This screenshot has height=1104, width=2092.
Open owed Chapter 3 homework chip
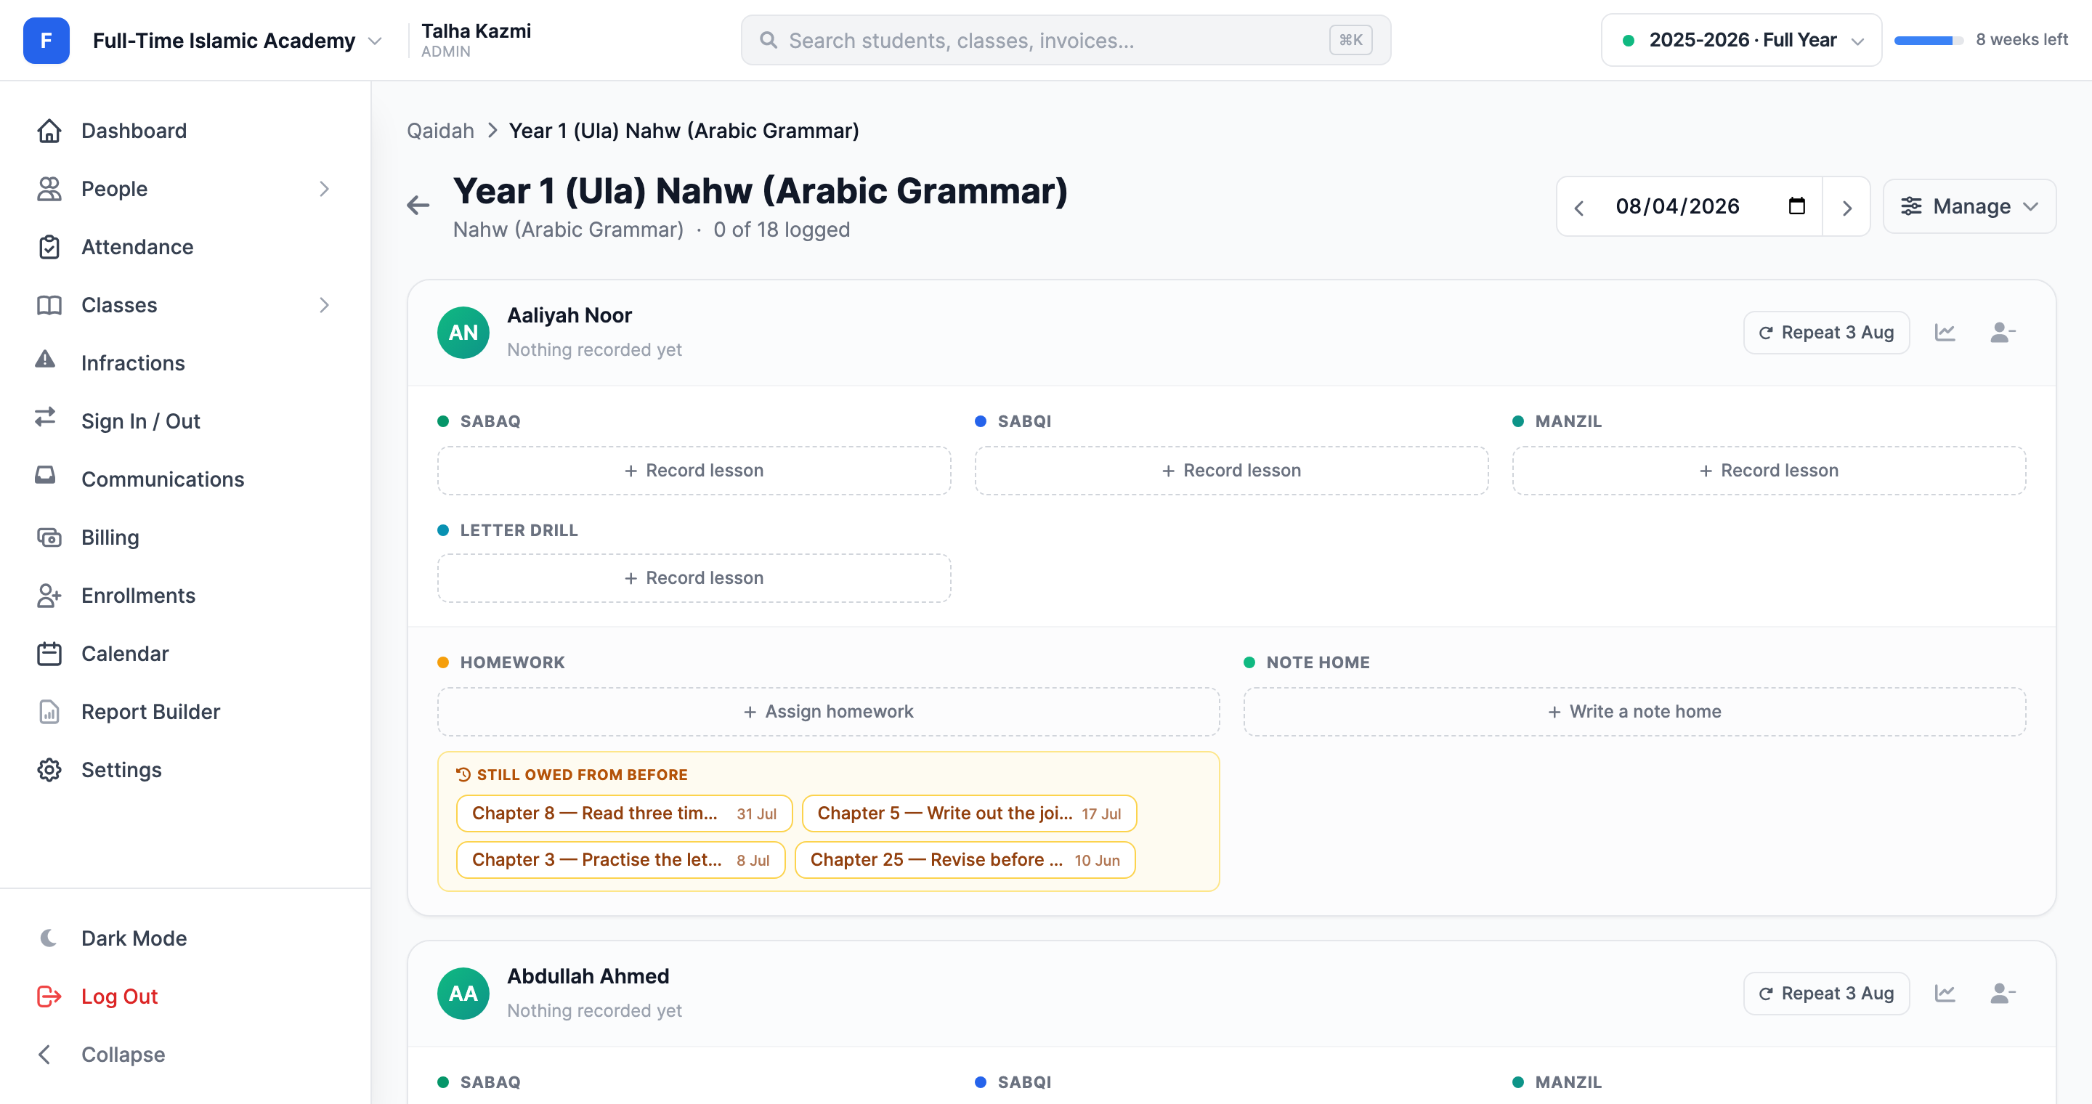click(x=620, y=860)
